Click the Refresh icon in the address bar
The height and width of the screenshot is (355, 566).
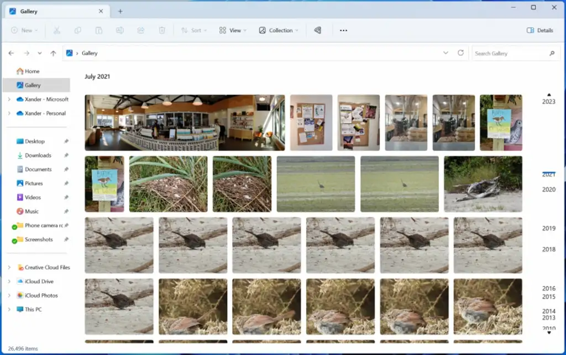coord(461,53)
